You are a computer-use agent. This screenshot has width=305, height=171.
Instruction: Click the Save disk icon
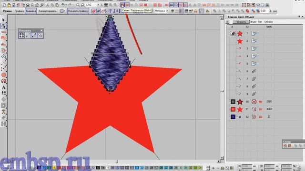(x=14, y=5)
